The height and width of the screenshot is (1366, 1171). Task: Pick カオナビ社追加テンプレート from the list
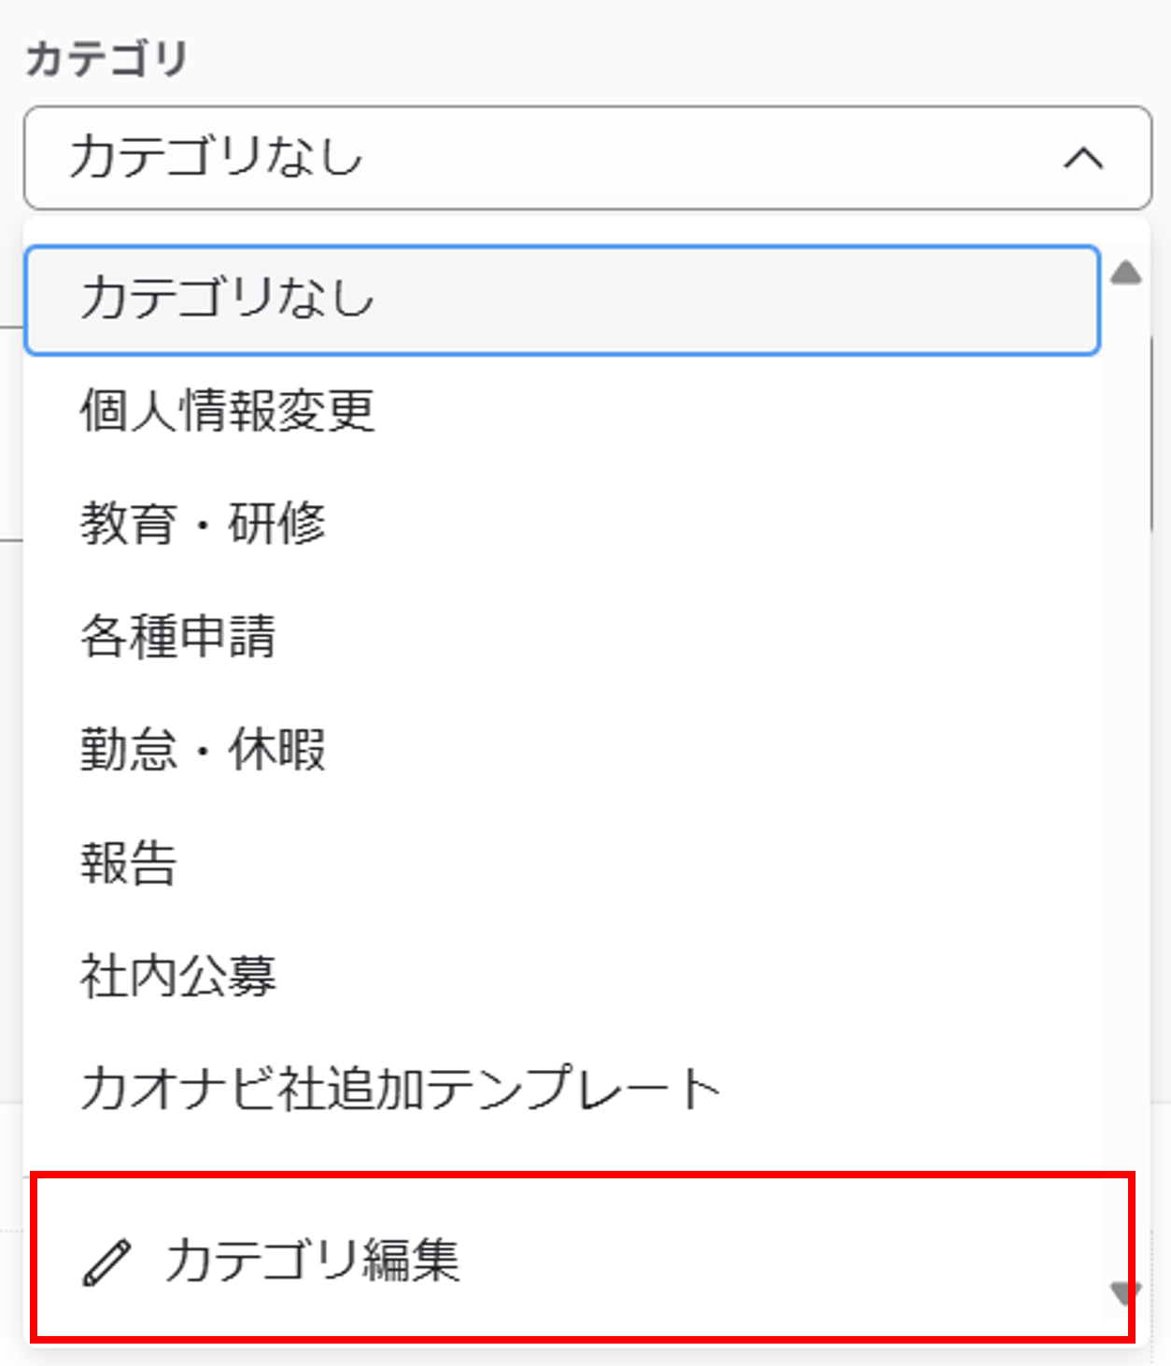point(562,1089)
